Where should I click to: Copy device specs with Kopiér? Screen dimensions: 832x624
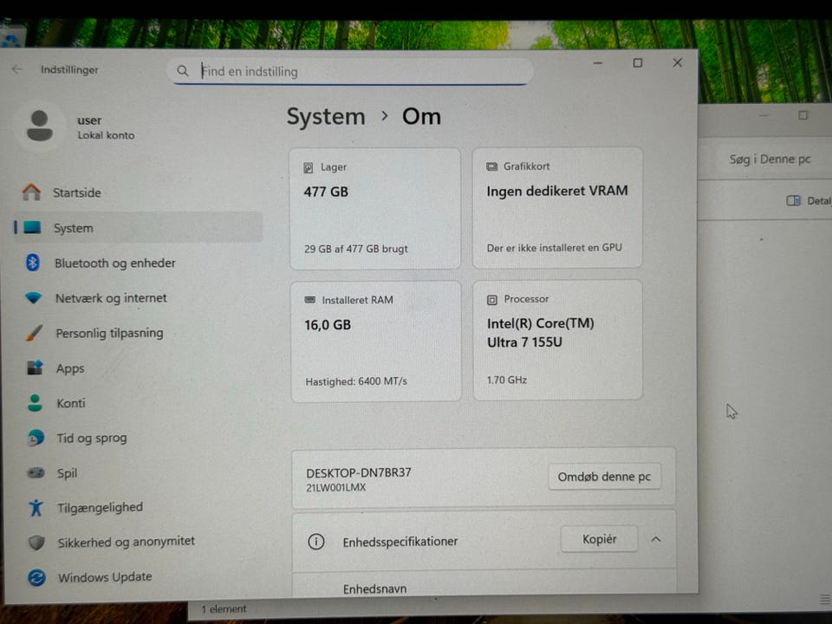600,539
